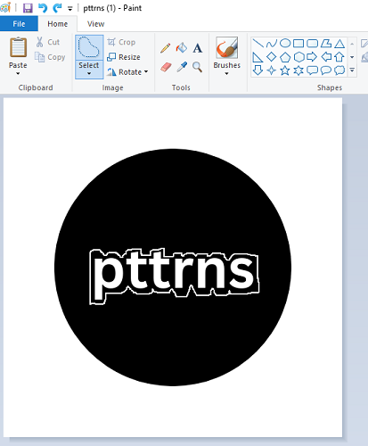The image size is (368, 446).
Task: Open the File menu
Action: point(19,24)
